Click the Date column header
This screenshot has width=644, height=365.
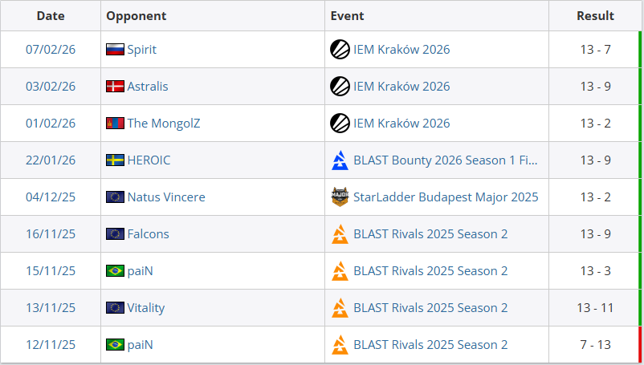(x=51, y=16)
